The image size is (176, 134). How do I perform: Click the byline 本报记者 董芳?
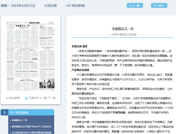(79, 47)
